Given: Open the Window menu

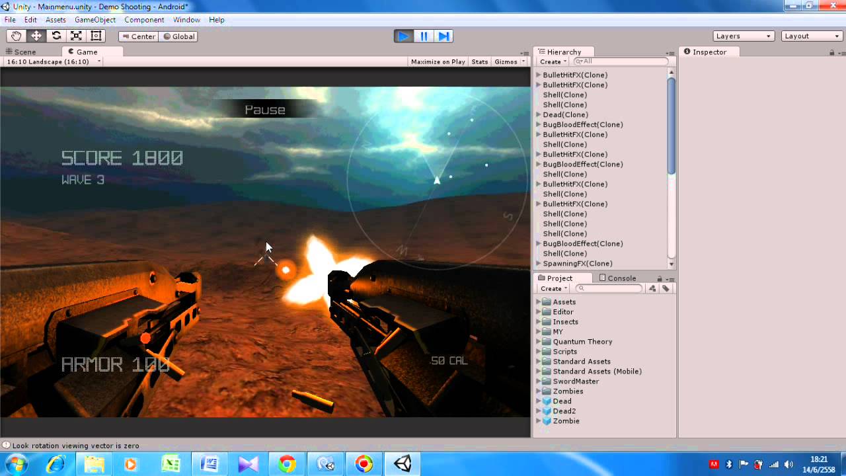Looking at the screenshot, I should pos(186,20).
